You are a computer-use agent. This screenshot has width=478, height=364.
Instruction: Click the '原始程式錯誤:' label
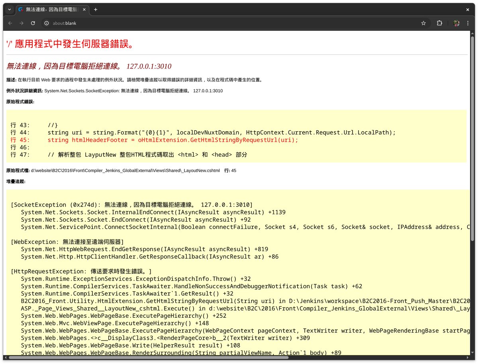[20, 102]
